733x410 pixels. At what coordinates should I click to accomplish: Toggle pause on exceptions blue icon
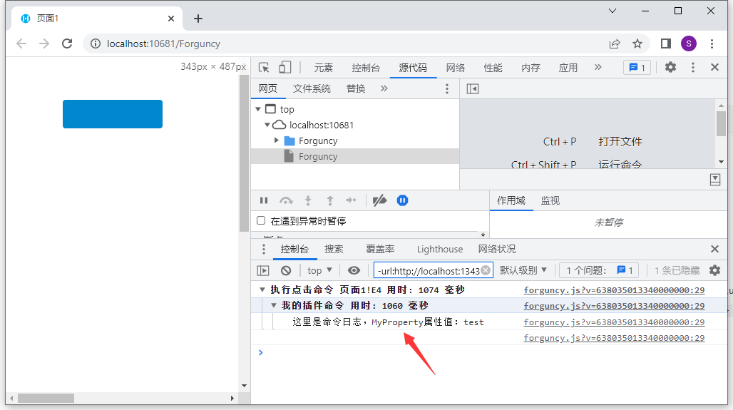click(402, 200)
